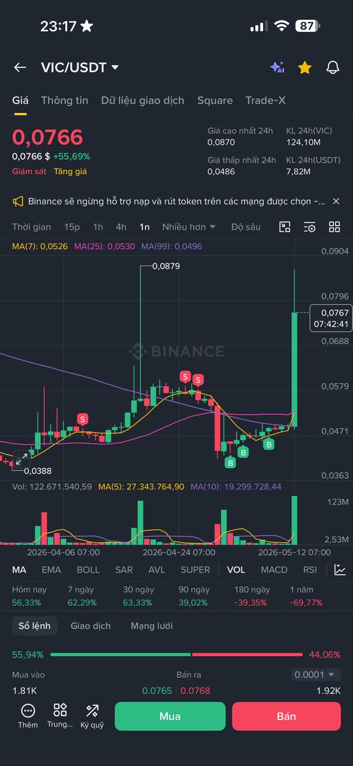Screen dimensions: 353x766
Task: Tap the 1 năm -69,77% performance
Action: pos(306,596)
